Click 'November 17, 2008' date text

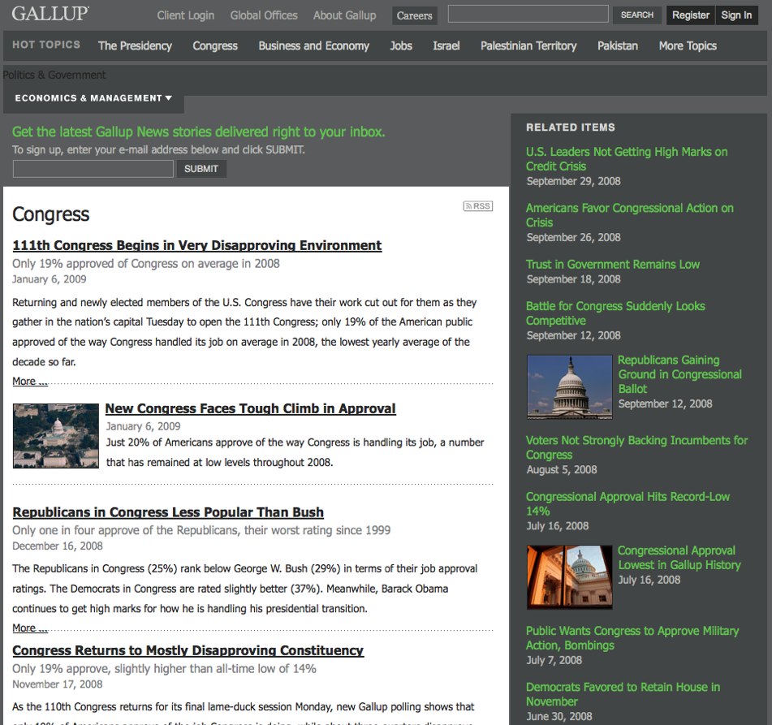point(58,684)
